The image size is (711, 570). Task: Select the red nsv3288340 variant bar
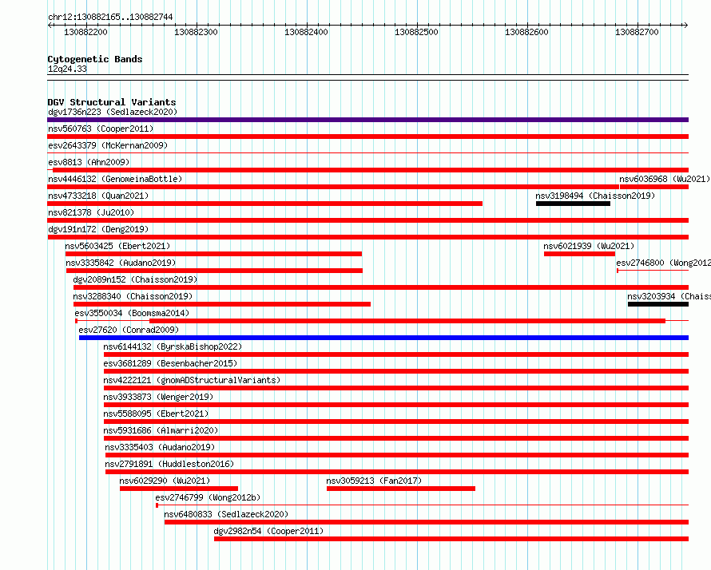(222, 304)
